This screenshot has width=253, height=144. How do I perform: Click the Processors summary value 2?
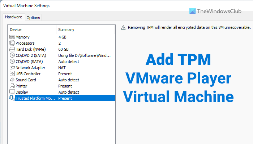tap(60, 43)
